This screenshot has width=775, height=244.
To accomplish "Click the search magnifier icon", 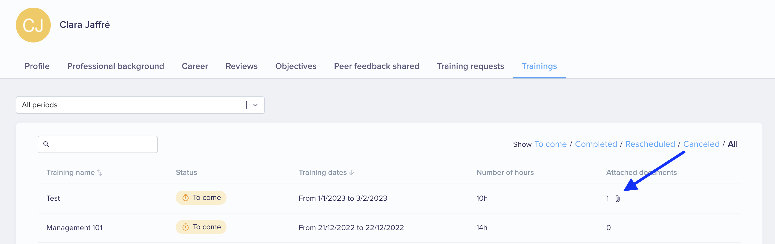I will pyautogui.click(x=46, y=144).
